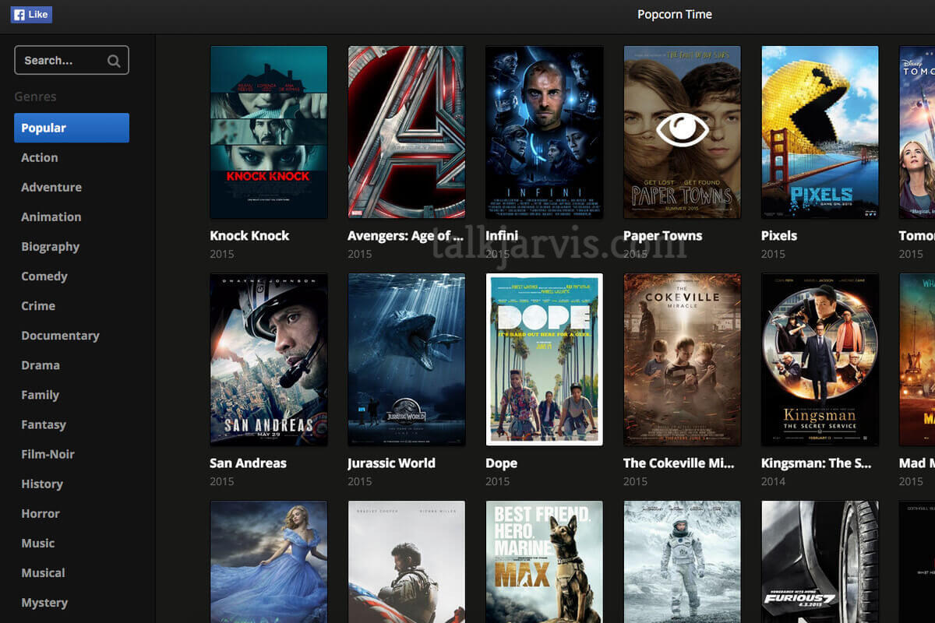Open the Mystery genre
This screenshot has height=623, width=935.
pos(44,603)
